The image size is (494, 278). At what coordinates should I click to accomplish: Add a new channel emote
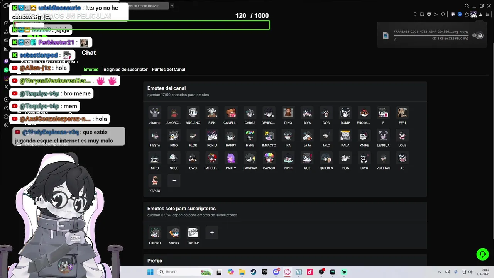coord(174,180)
